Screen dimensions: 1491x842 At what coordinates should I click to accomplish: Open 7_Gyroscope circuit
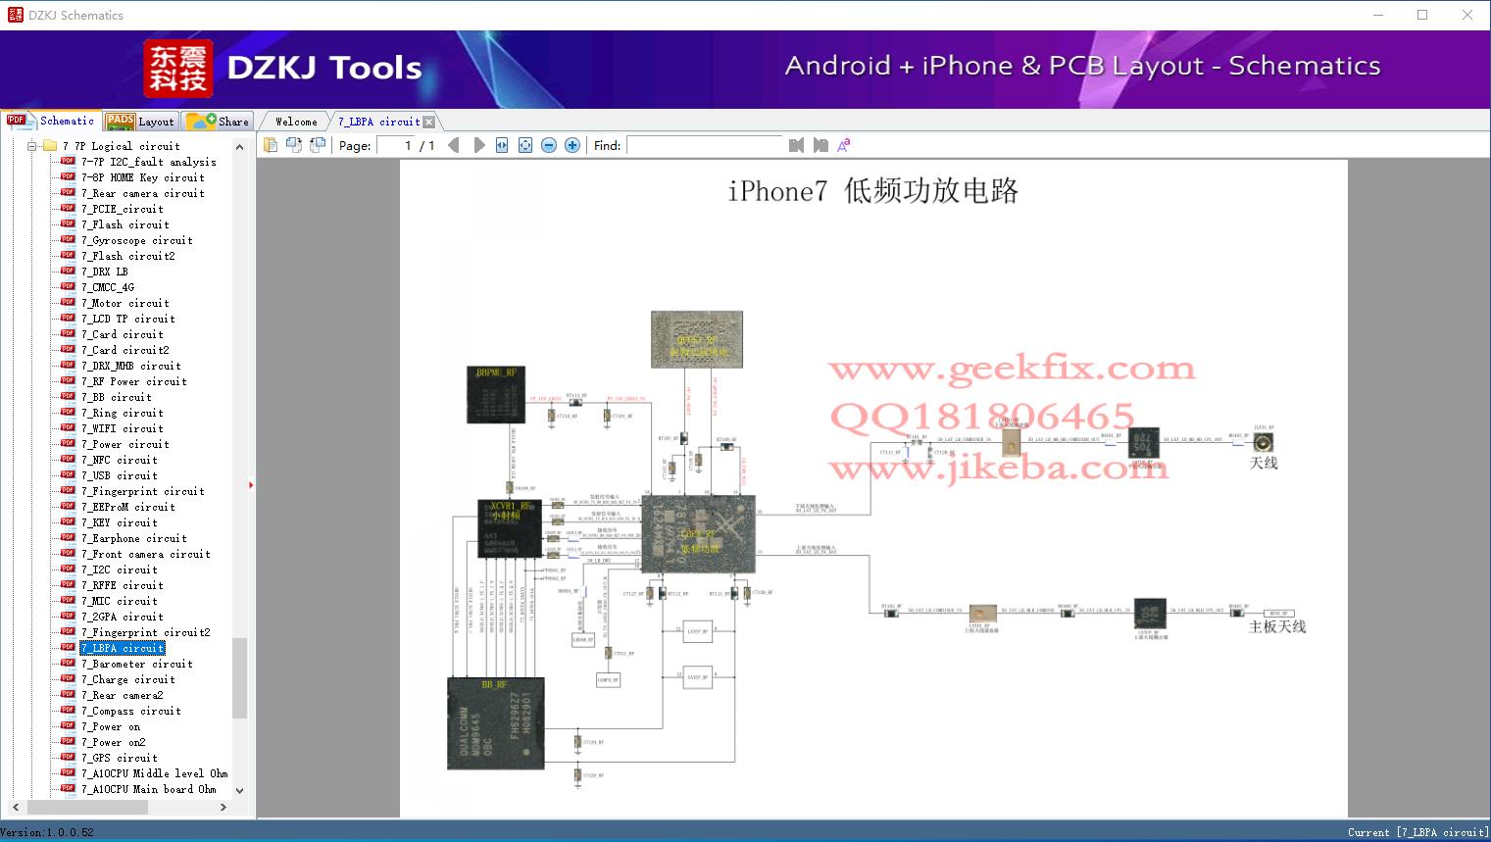tap(137, 240)
